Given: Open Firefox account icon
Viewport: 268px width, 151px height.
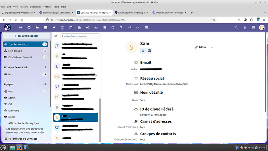Looking at the screenshot, I should [x=245, y=20].
